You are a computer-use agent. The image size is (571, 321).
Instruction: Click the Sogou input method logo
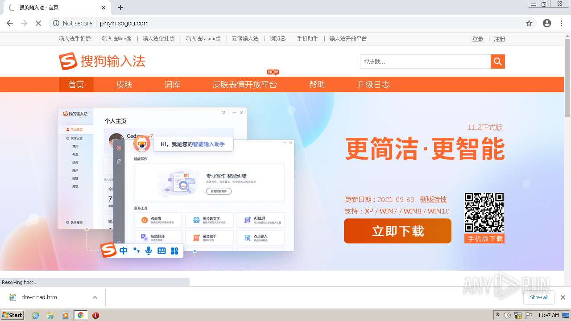[x=102, y=61]
